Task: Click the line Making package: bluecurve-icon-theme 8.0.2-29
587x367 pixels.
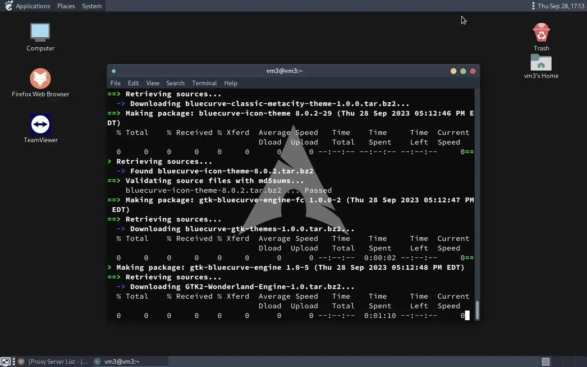Action: click(291, 113)
